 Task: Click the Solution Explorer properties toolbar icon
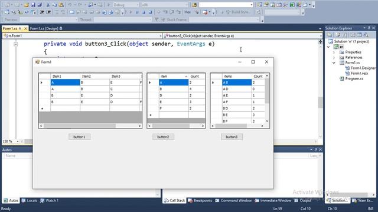click(x=330, y=35)
